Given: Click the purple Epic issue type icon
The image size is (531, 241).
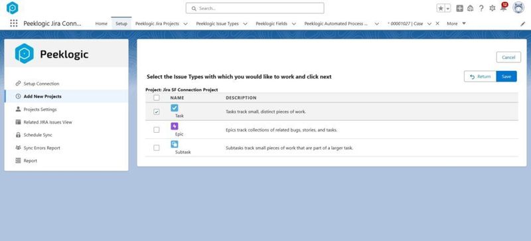Looking at the screenshot, I should pos(175,126).
